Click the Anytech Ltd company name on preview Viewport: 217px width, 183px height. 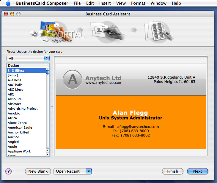coord(103,78)
